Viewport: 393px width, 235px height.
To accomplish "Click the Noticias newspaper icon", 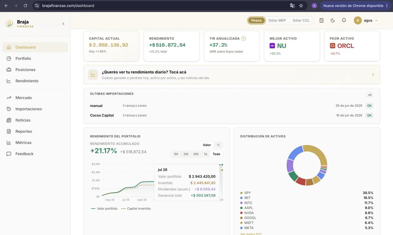I will click(x=9, y=120).
